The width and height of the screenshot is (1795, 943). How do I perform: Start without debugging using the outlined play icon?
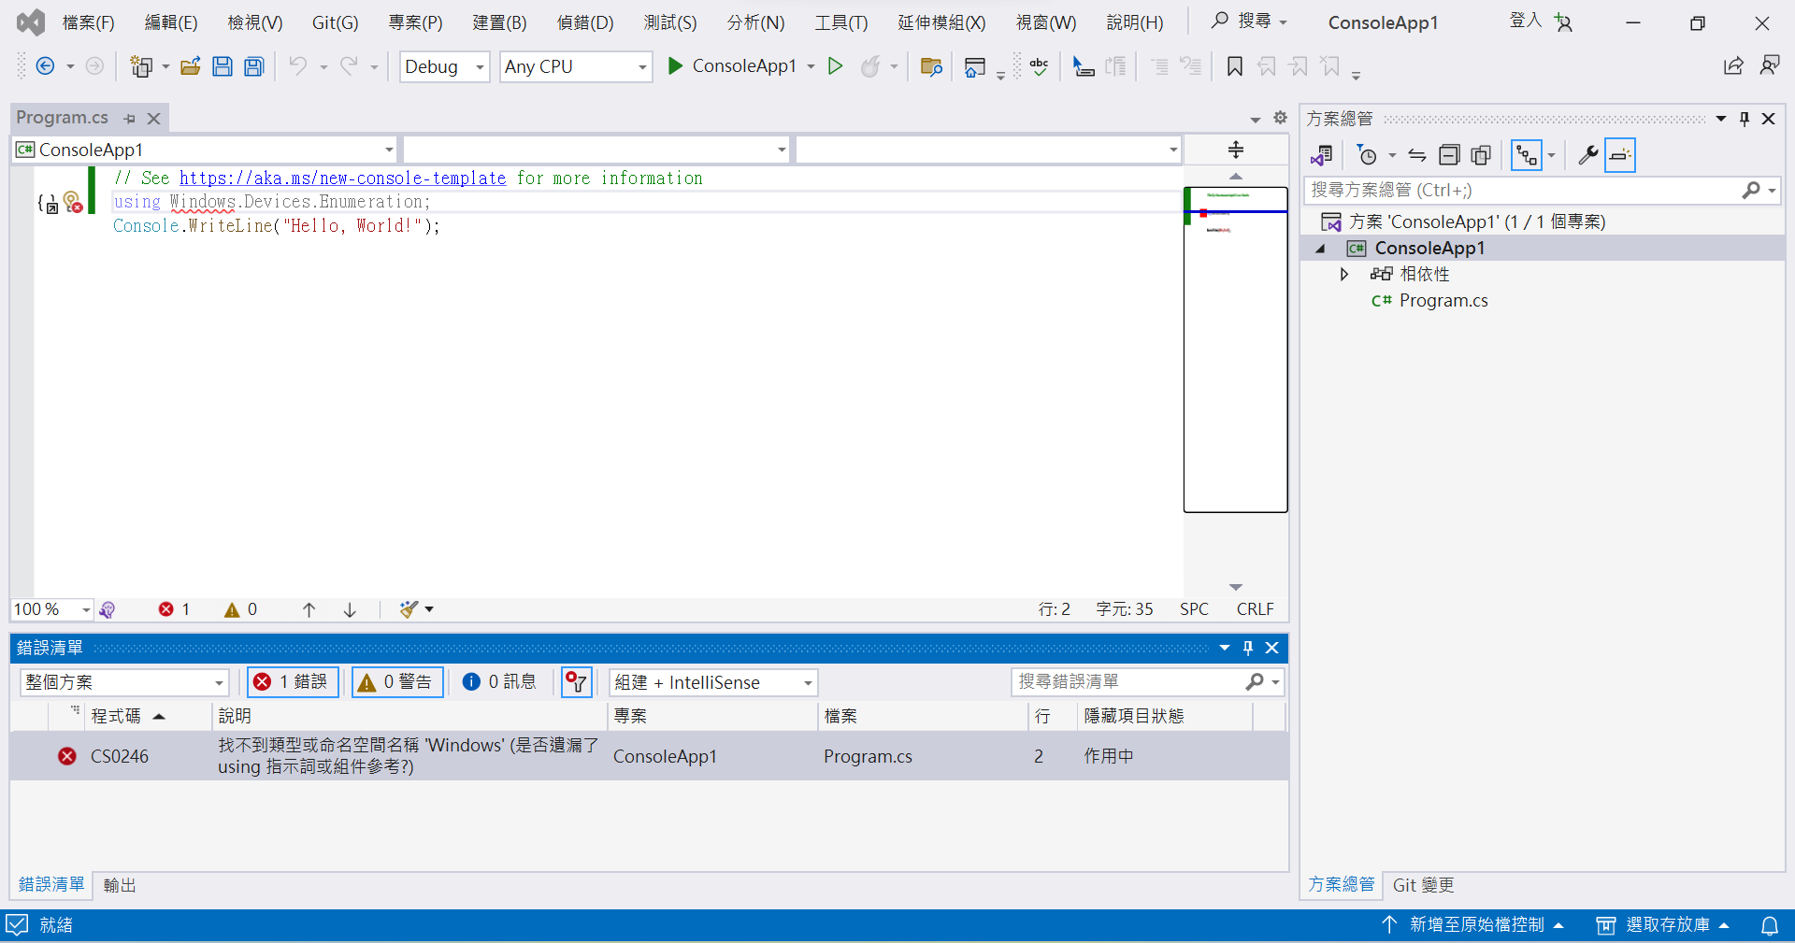(836, 65)
